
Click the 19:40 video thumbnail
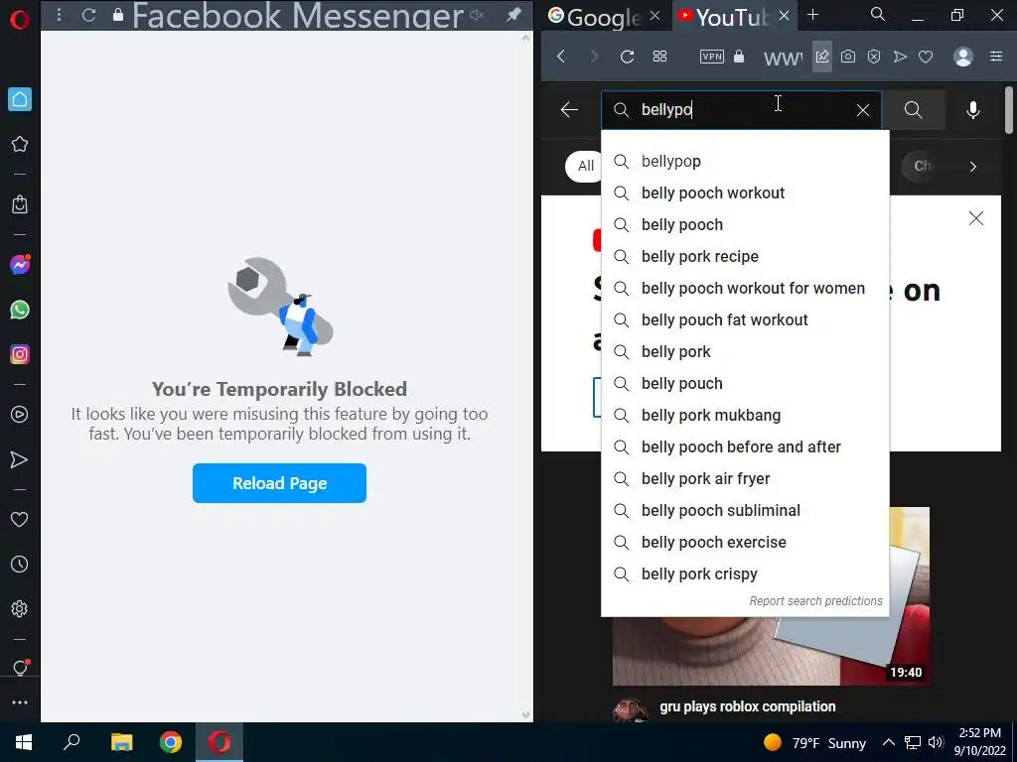pyautogui.click(x=771, y=651)
